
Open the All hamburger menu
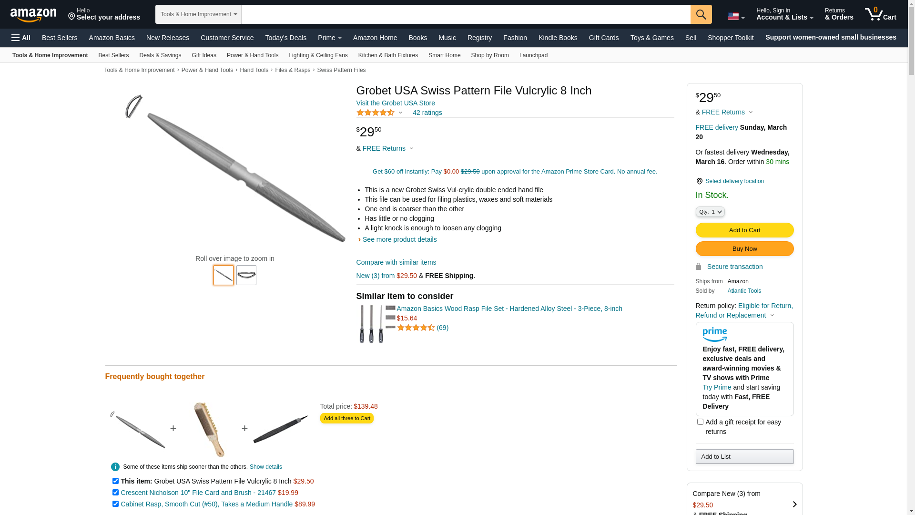point(21,38)
